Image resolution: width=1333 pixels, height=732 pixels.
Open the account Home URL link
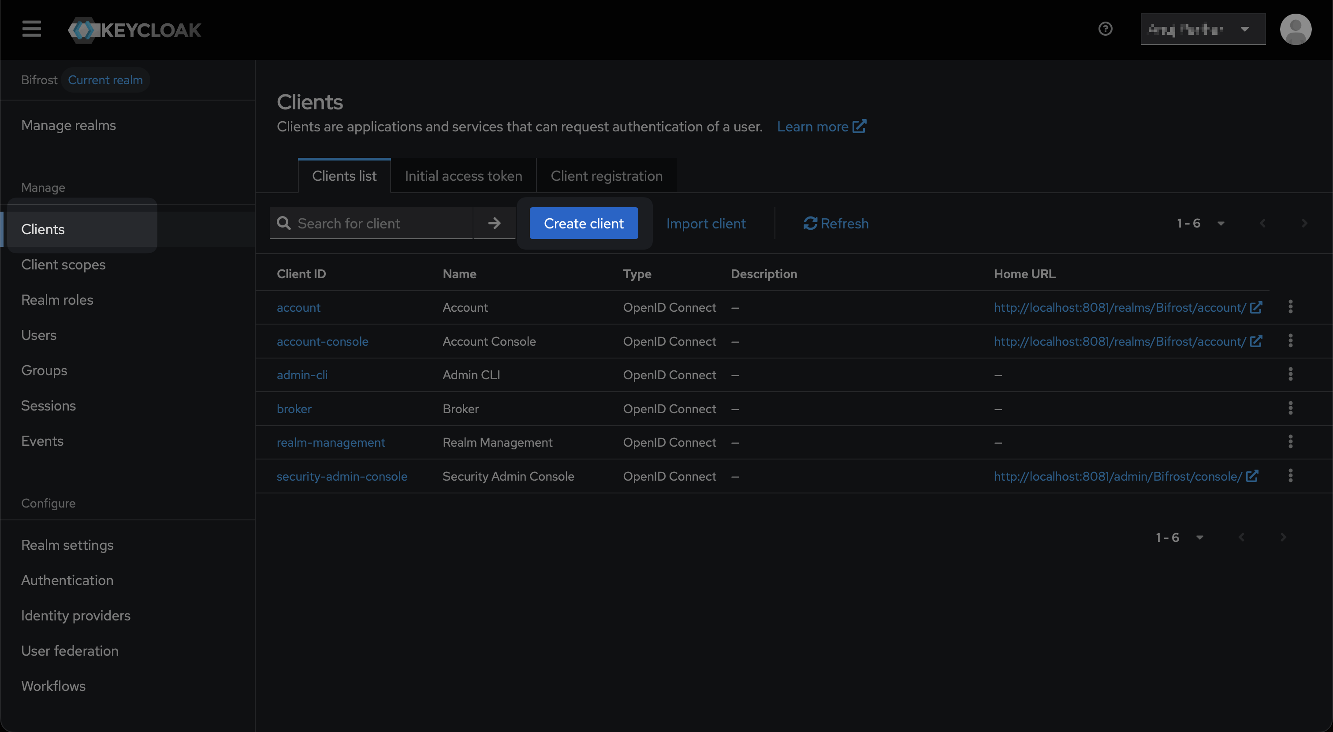(x=1120, y=307)
